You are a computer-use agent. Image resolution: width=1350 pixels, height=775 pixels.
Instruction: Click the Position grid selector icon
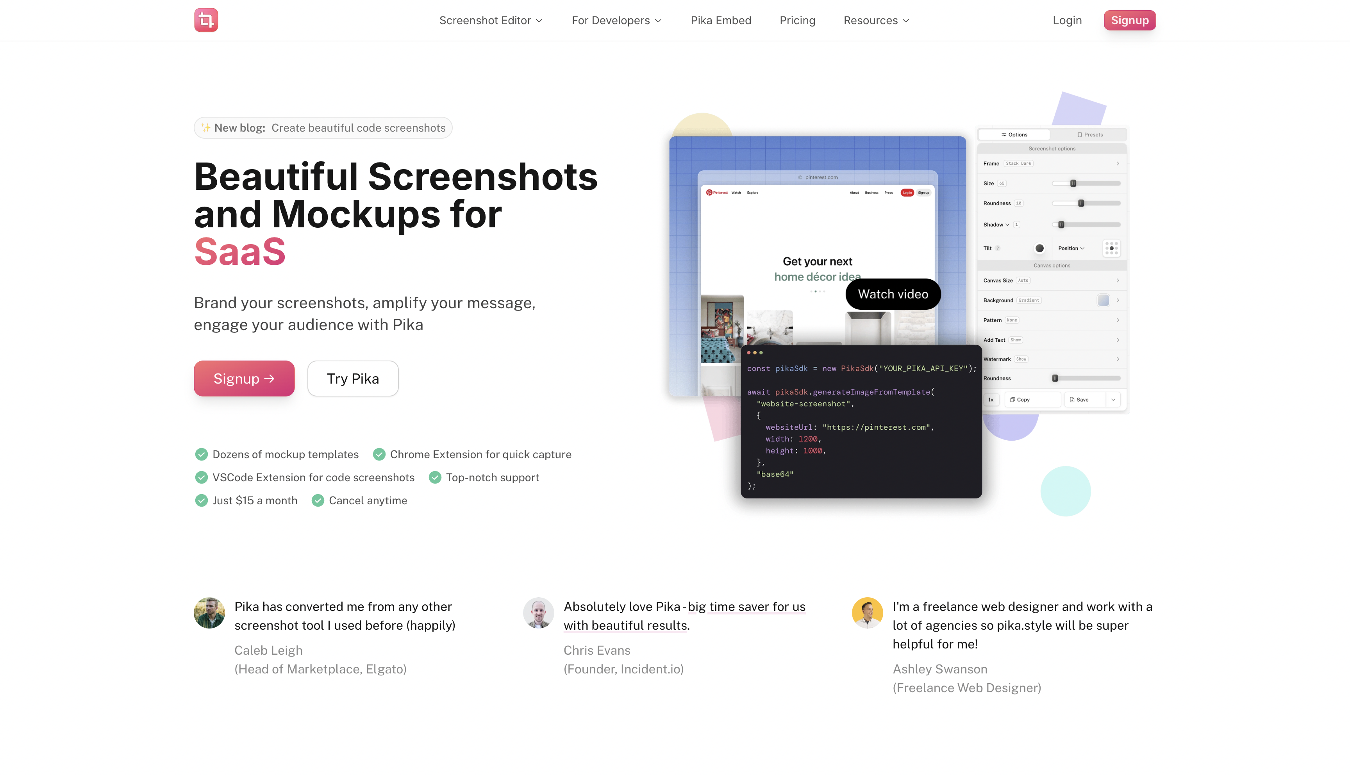pyautogui.click(x=1111, y=248)
